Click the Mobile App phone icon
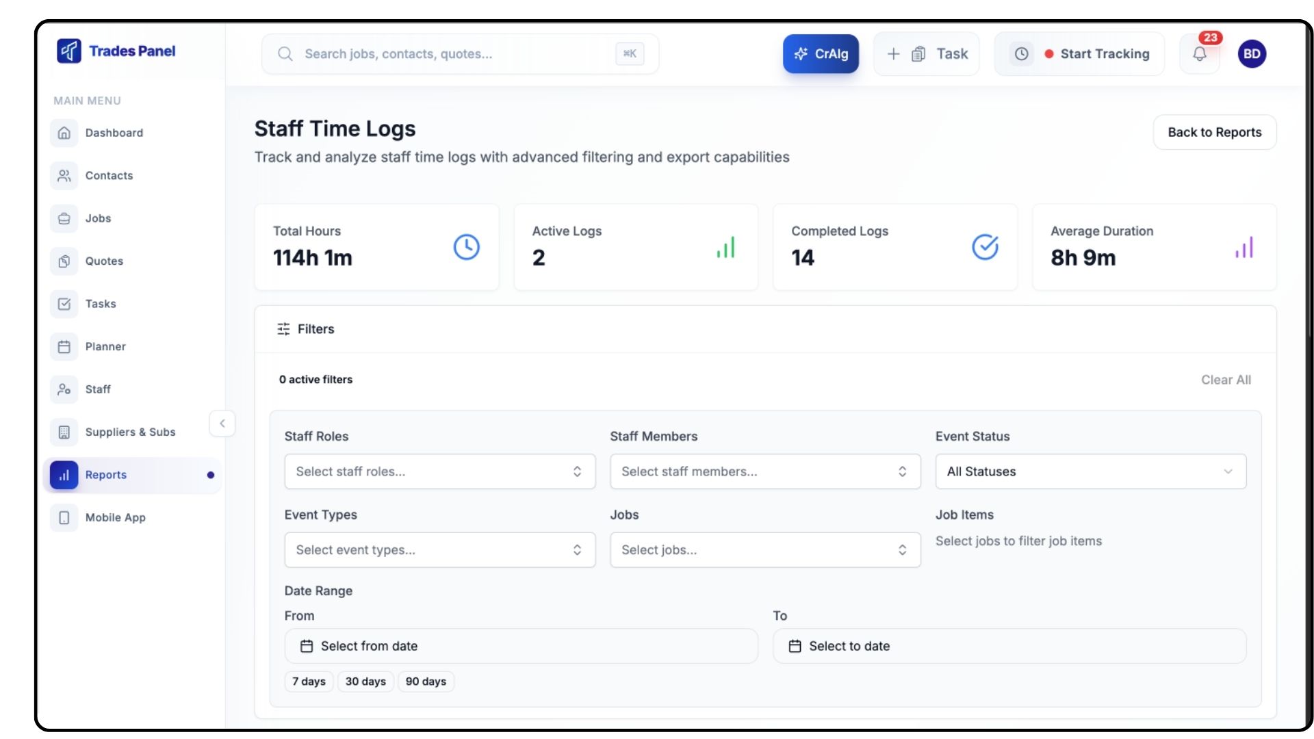1314x739 pixels. [x=64, y=518]
